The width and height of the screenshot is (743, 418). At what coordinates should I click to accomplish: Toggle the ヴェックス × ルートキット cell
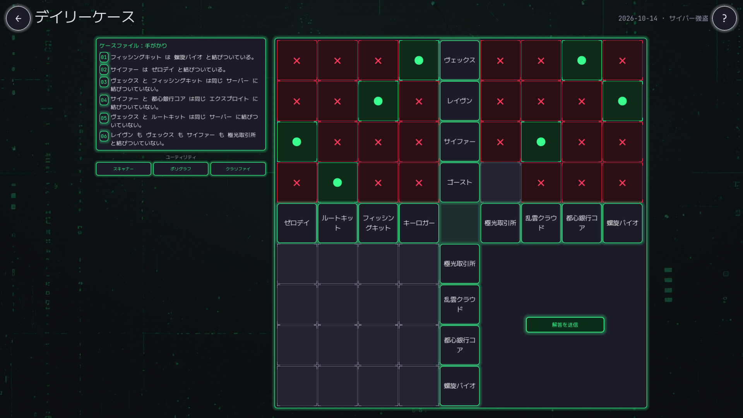337,60
